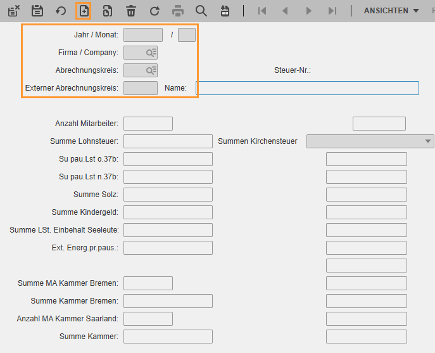
Task: Save the record with the floppy disk icon
Action: 37,11
